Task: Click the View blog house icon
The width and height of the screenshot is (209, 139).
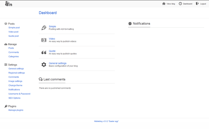Action: 164,4
